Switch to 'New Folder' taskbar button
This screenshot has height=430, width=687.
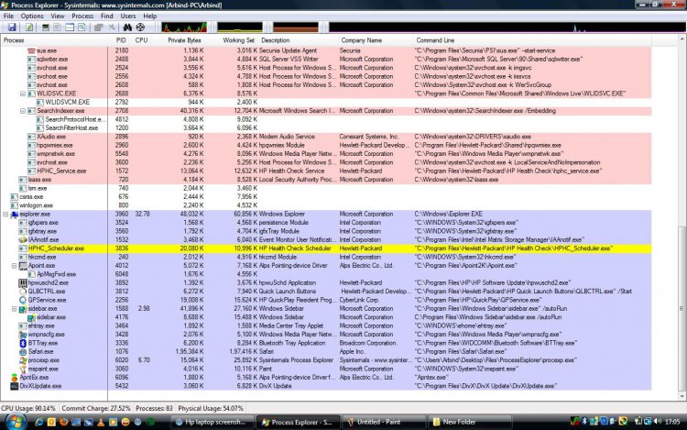pos(469,422)
